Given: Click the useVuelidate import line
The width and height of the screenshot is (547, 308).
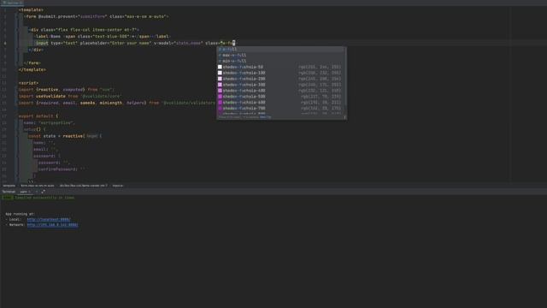Looking at the screenshot, I should tap(70, 97).
